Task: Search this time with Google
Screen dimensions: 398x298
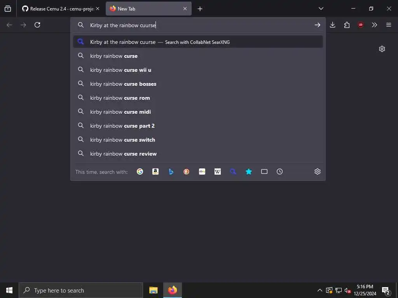Action: [x=140, y=172]
